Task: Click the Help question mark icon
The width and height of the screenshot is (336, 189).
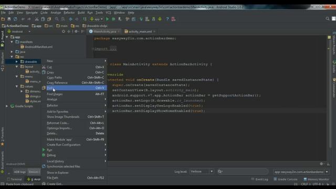Action: [x=167, y=19]
